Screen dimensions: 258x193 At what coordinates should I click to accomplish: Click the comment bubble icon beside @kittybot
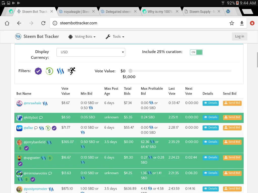tap(41, 118)
